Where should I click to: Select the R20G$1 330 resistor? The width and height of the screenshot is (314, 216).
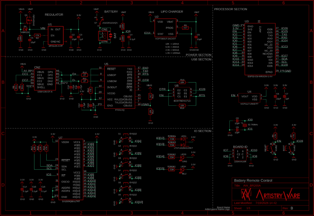tap(172, 169)
